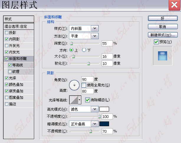This screenshot has width=181, height=143.
Task: Enable the 外发光 checkbox
Action: point(6,45)
